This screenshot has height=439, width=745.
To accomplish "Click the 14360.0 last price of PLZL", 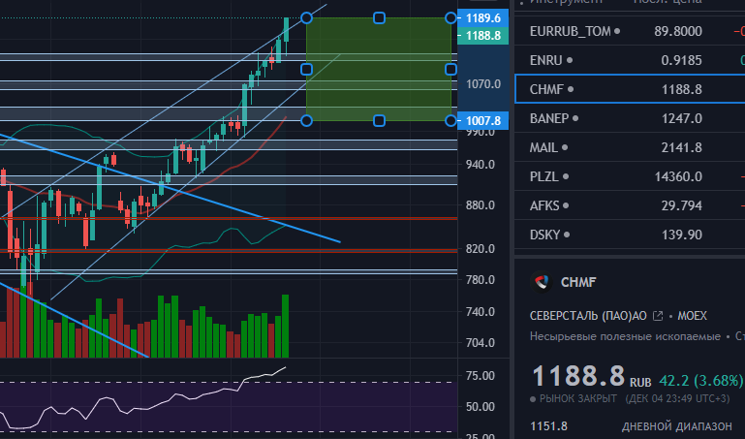I will (x=678, y=176).
